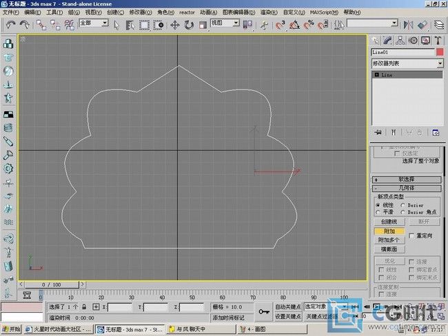The image size is (448, 336).
Task: Toggle the 自动关键点 button
Action: [288, 307]
